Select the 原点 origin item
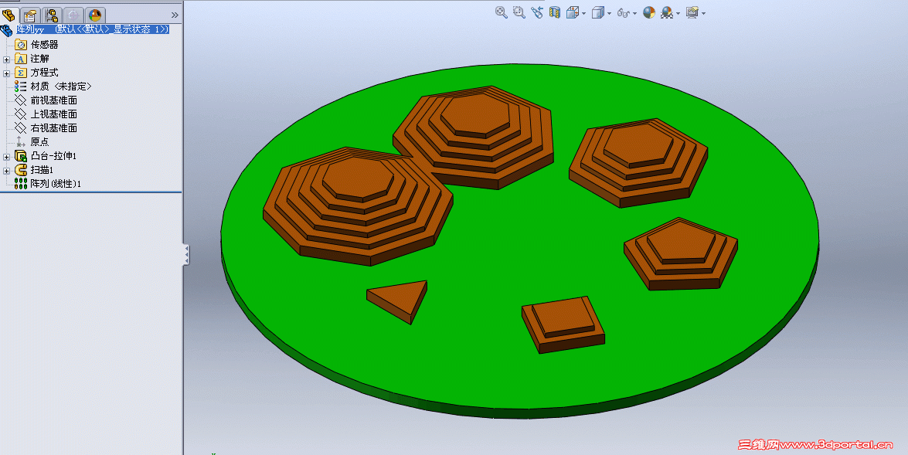The height and width of the screenshot is (455, 908). click(x=40, y=142)
